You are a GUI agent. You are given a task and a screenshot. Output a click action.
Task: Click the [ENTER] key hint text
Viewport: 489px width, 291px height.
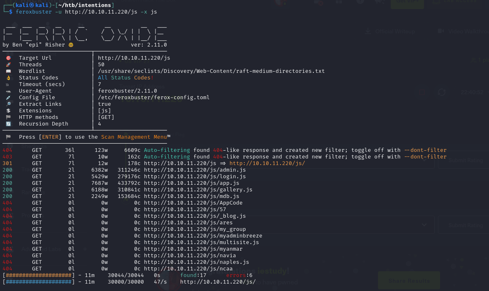[50, 137]
